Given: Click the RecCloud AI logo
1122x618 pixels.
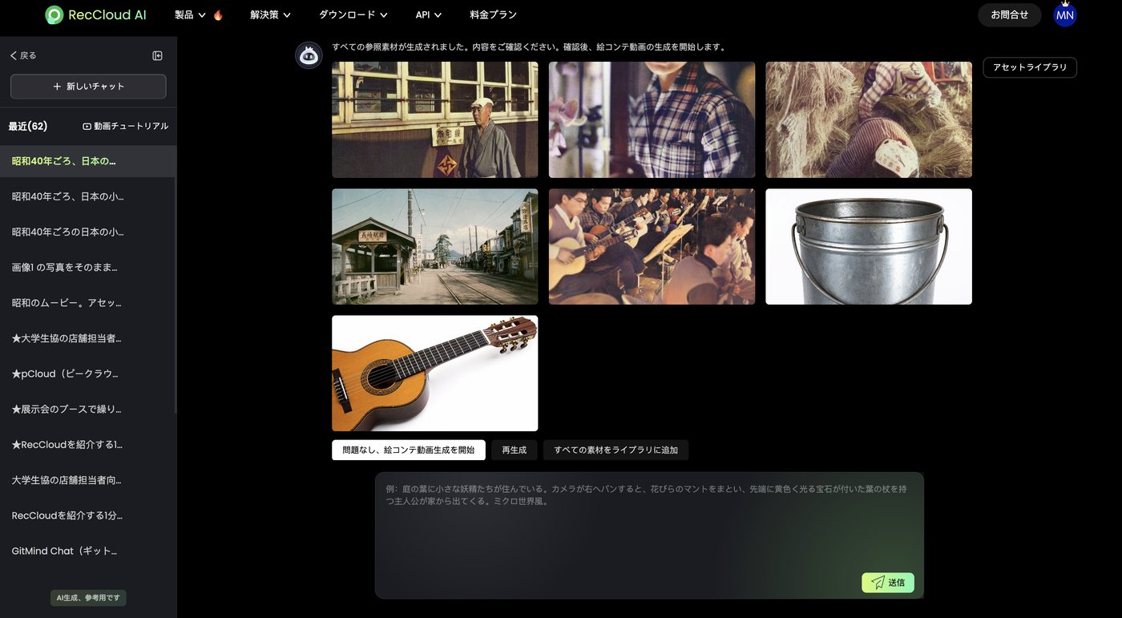Looking at the screenshot, I should [x=95, y=14].
